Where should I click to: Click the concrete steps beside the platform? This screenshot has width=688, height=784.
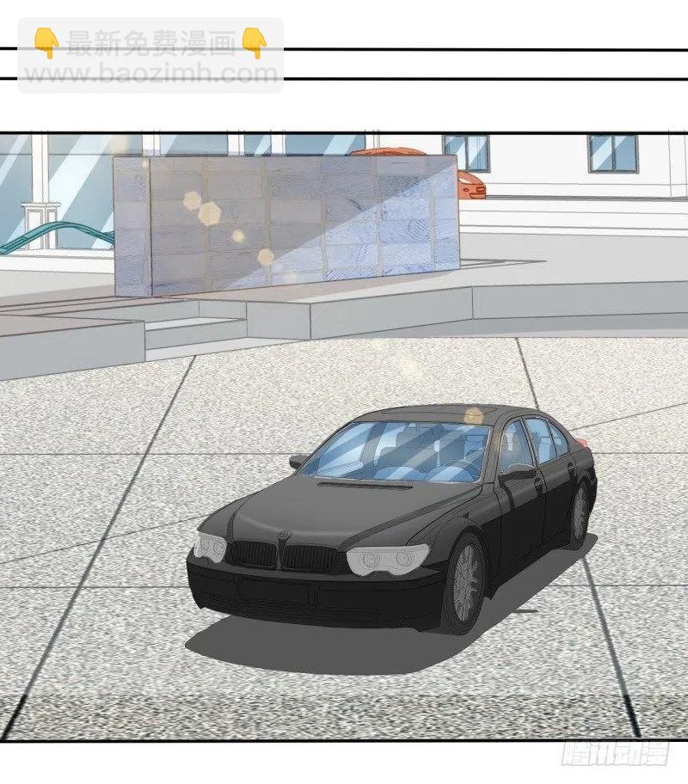point(194,332)
